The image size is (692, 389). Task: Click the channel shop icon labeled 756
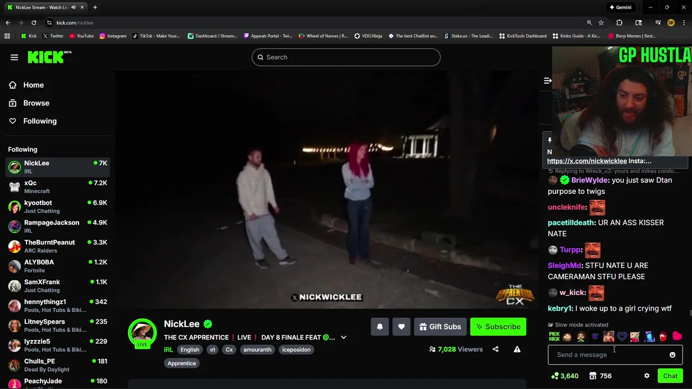click(600, 376)
